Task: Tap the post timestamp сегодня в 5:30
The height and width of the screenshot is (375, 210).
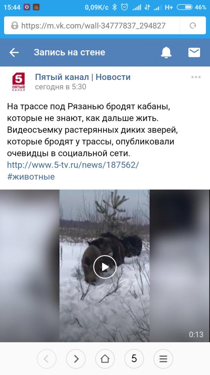Action: tap(60, 87)
